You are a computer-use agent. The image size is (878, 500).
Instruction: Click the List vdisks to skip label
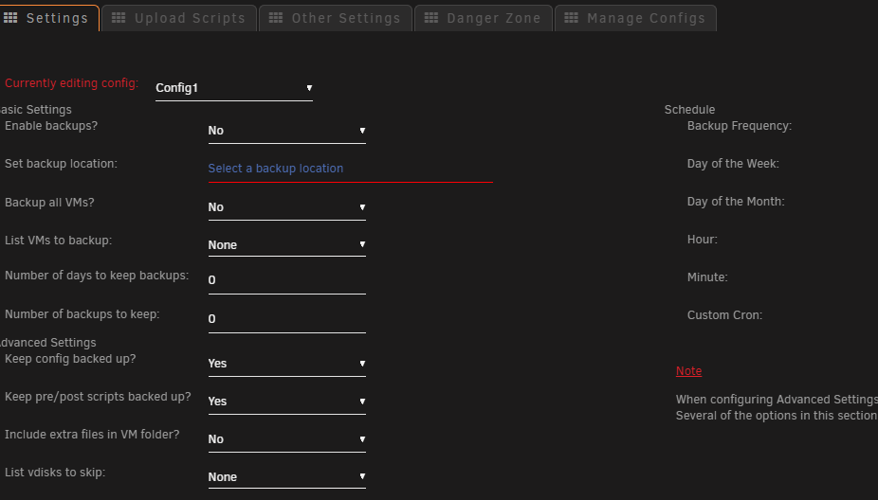click(x=55, y=473)
